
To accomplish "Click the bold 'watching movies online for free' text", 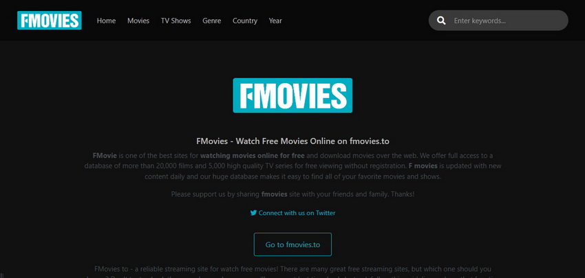I will (252, 155).
